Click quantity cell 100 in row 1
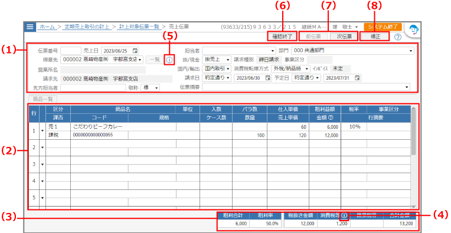 click(x=249, y=135)
